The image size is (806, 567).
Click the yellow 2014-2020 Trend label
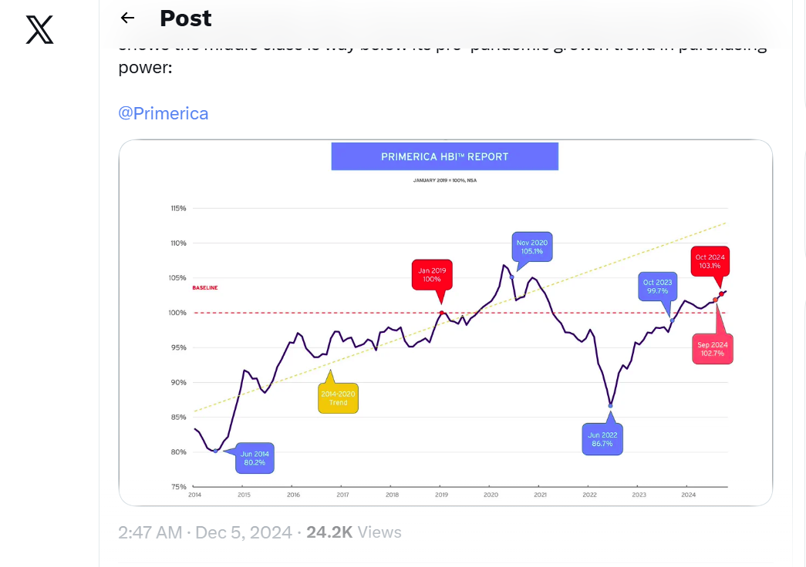pos(339,398)
